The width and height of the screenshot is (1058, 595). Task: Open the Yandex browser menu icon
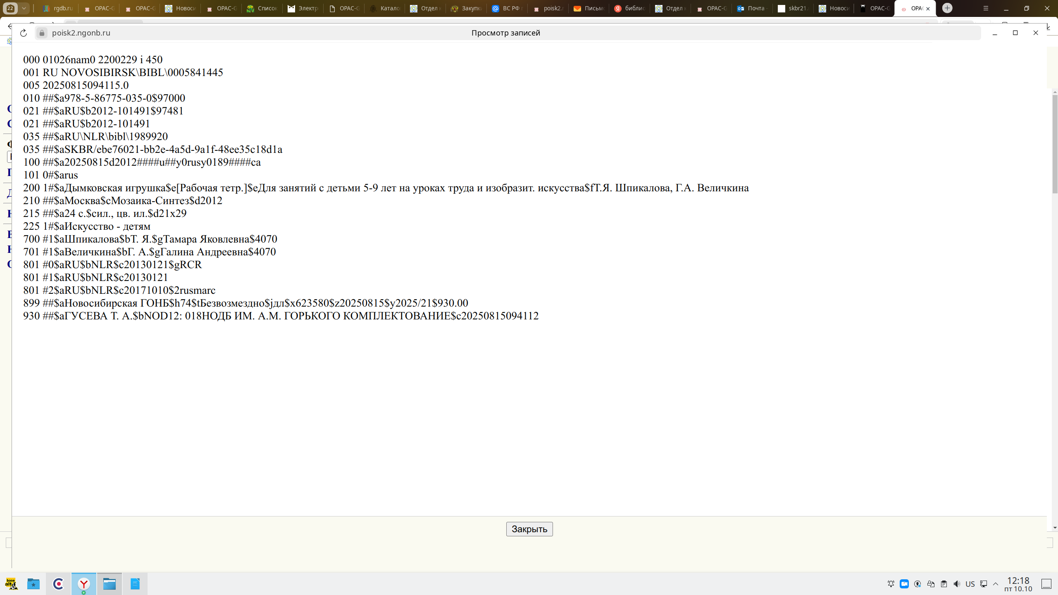click(x=986, y=8)
